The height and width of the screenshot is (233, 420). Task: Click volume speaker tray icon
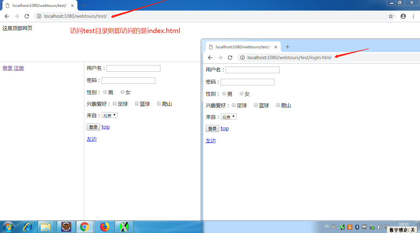(x=380, y=227)
